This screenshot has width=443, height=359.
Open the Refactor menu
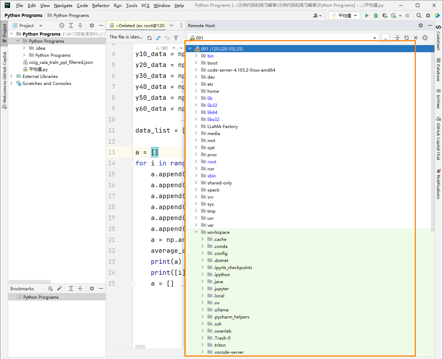(x=101, y=5)
